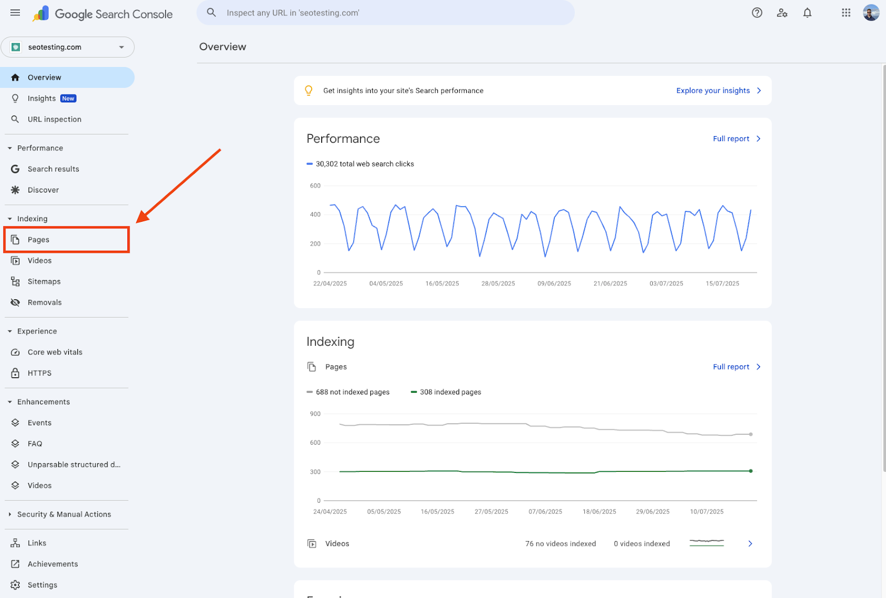The width and height of the screenshot is (886, 598).
Task: Open the URL inspection magnifier icon
Action: click(15, 119)
